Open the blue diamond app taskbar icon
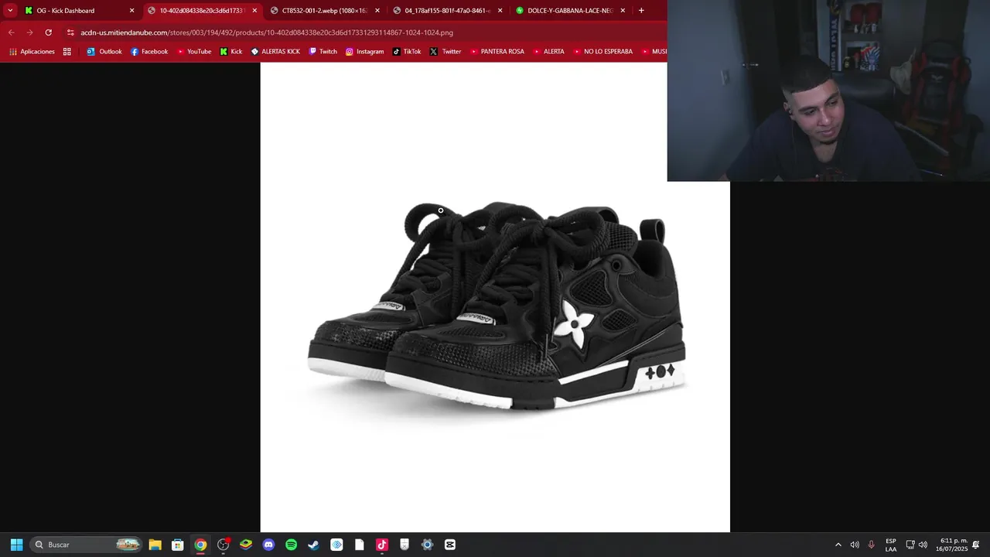 click(336, 545)
